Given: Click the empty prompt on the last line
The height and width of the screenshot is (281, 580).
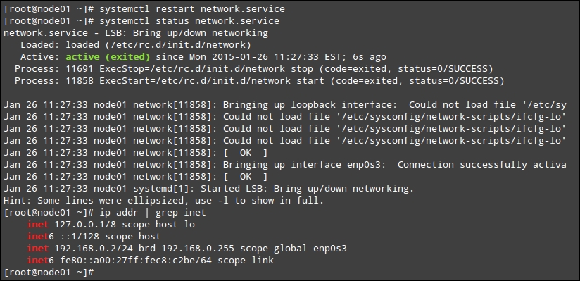Looking at the screenshot, I should click(49, 273).
